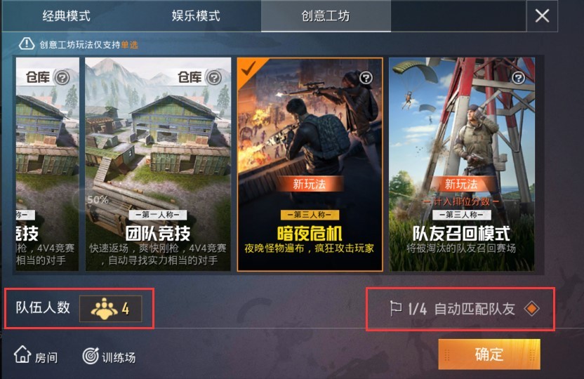
Task: Toggle the 自动匹配队友 diamond checkbox
Action: (x=531, y=308)
